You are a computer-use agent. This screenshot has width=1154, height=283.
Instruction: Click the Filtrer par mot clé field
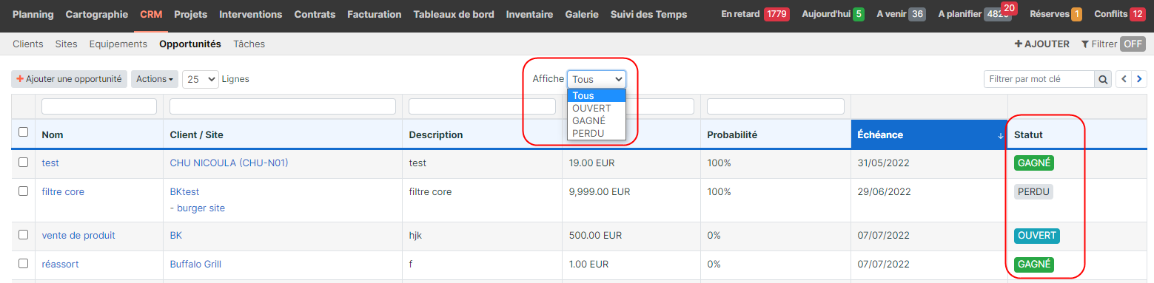coord(1039,79)
